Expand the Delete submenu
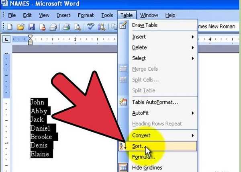This screenshot has width=241, height=172. pos(157,48)
